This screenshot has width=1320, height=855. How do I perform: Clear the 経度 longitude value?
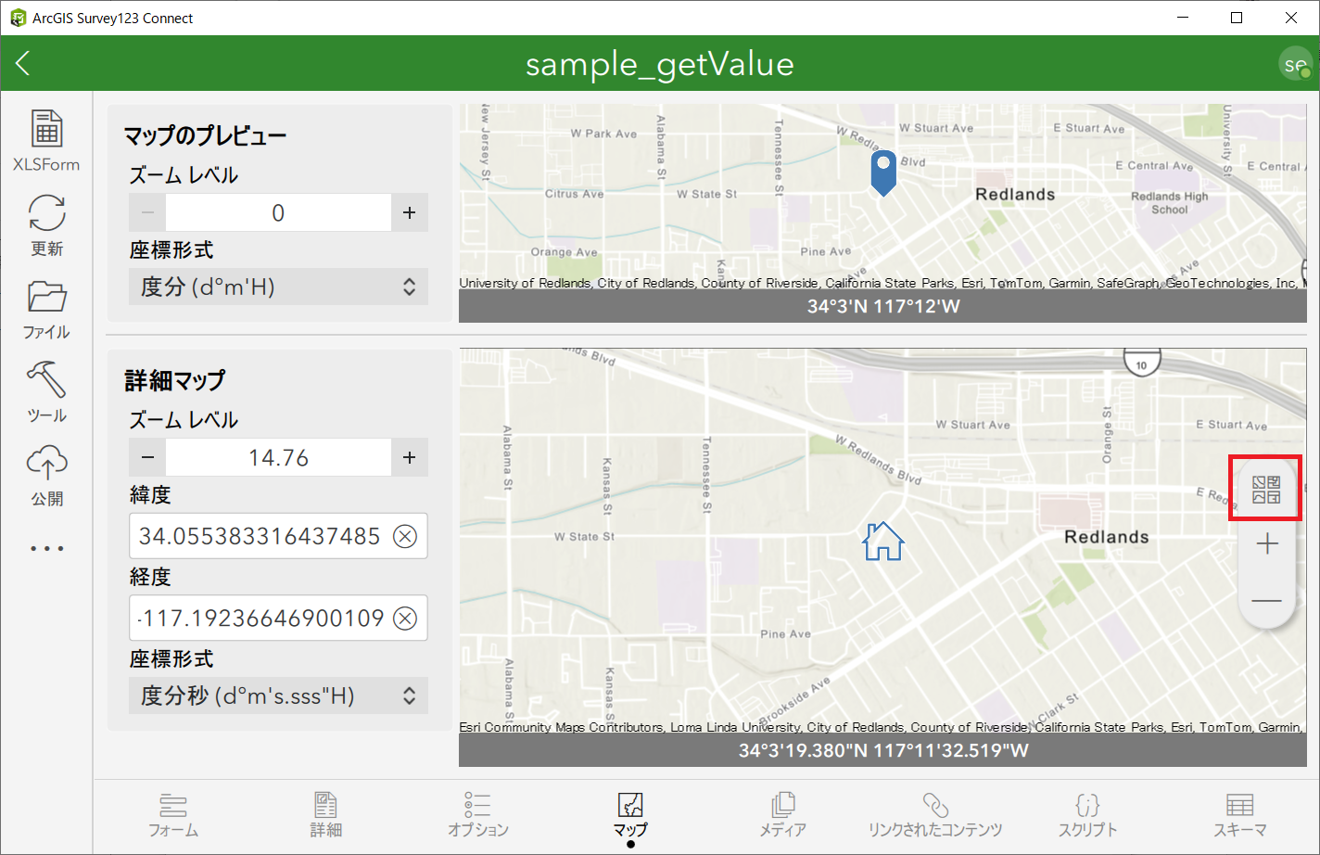(405, 618)
